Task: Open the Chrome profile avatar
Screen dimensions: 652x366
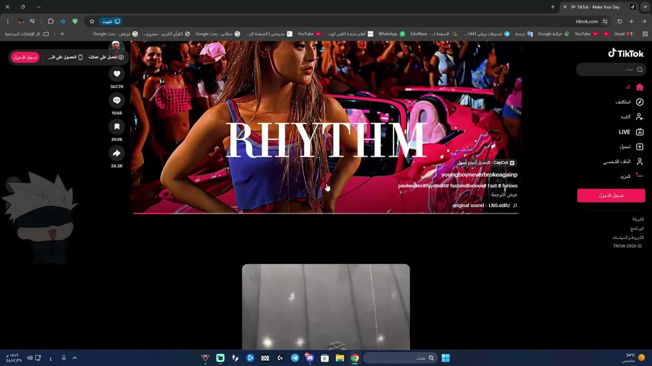Action: pos(20,21)
